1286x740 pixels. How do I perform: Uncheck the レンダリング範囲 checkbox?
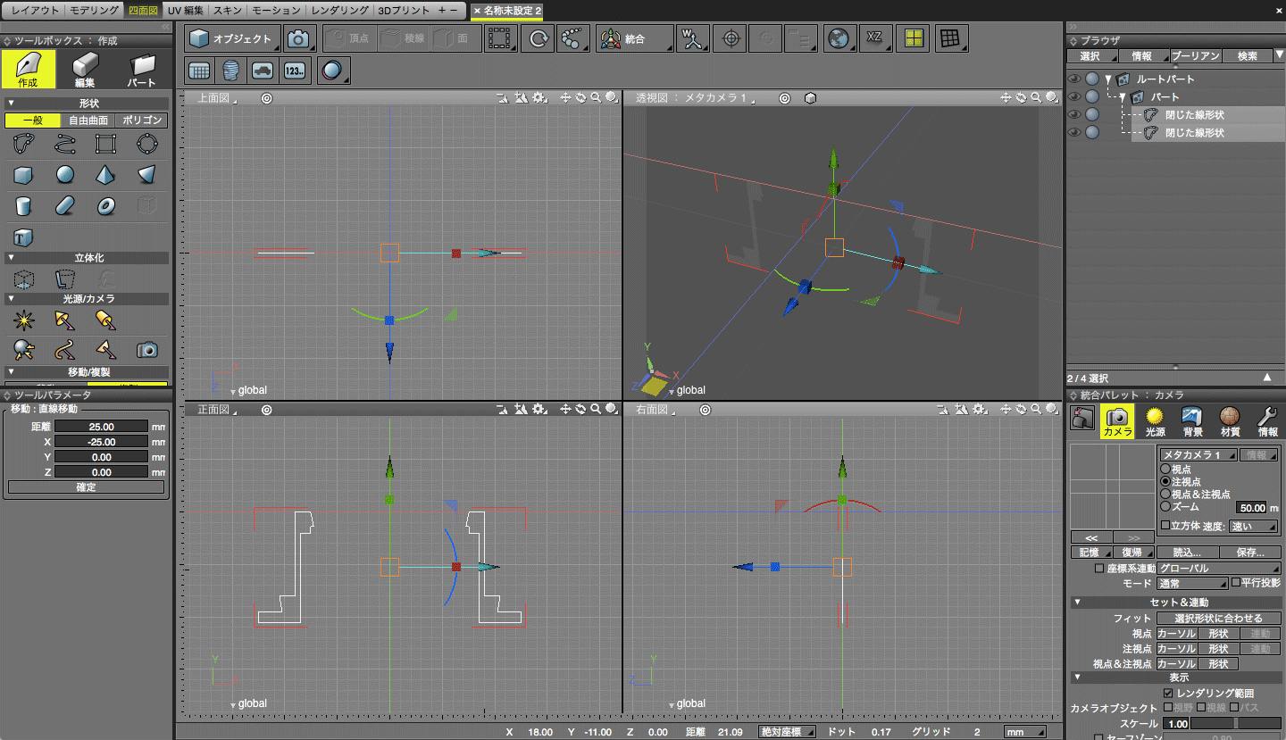tap(1168, 693)
